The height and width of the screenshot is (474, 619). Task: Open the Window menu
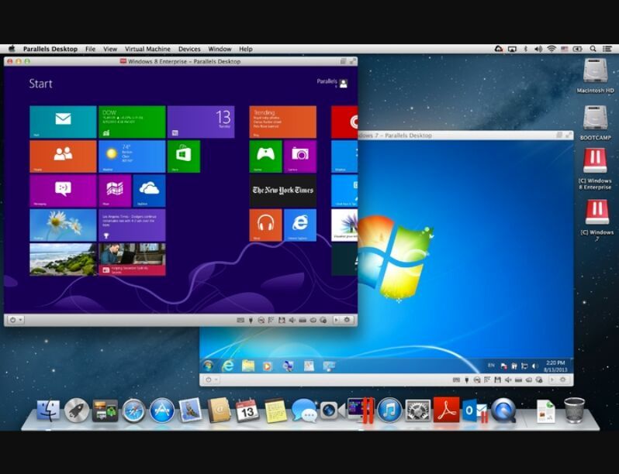220,49
